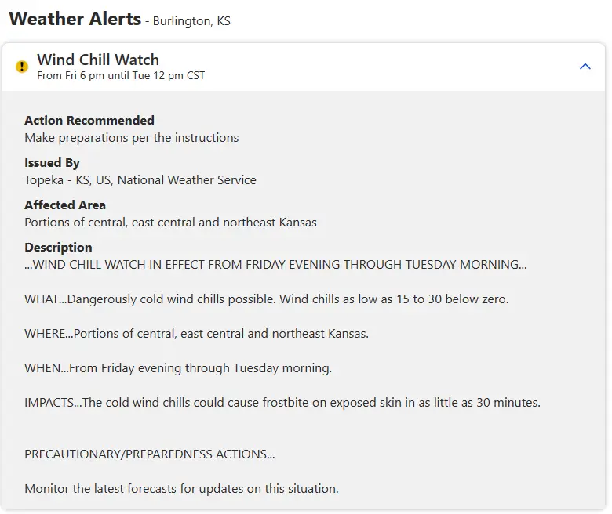The image size is (612, 514).
Task: Click the PRECAUTIONARY/PREPAREDNESS ACTIONS line
Action: click(150, 454)
